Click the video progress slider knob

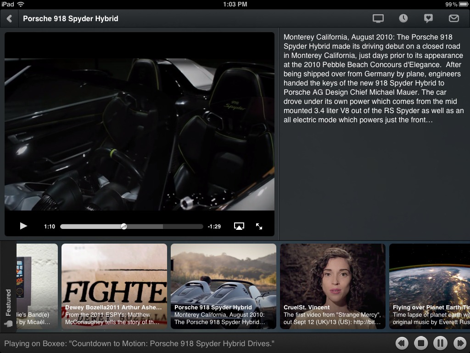(x=123, y=226)
